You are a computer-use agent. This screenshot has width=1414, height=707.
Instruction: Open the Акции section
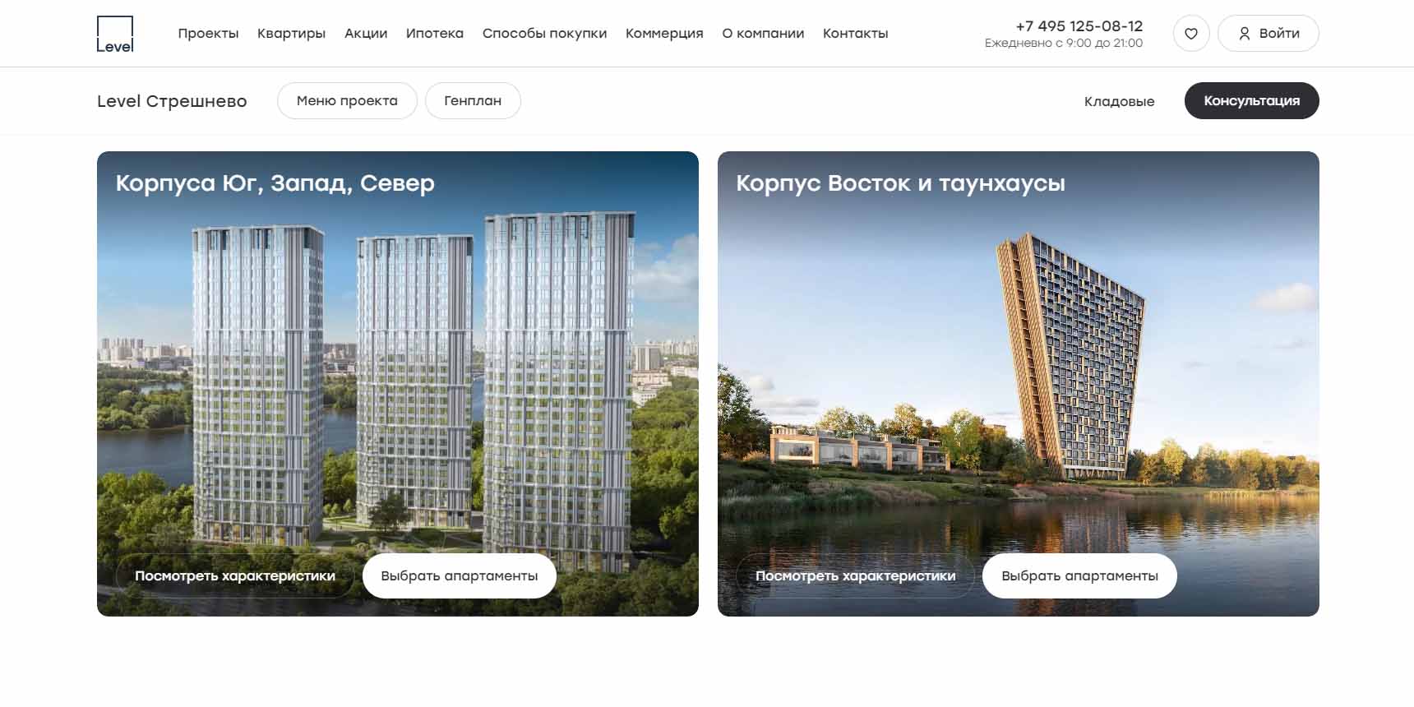point(366,34)
